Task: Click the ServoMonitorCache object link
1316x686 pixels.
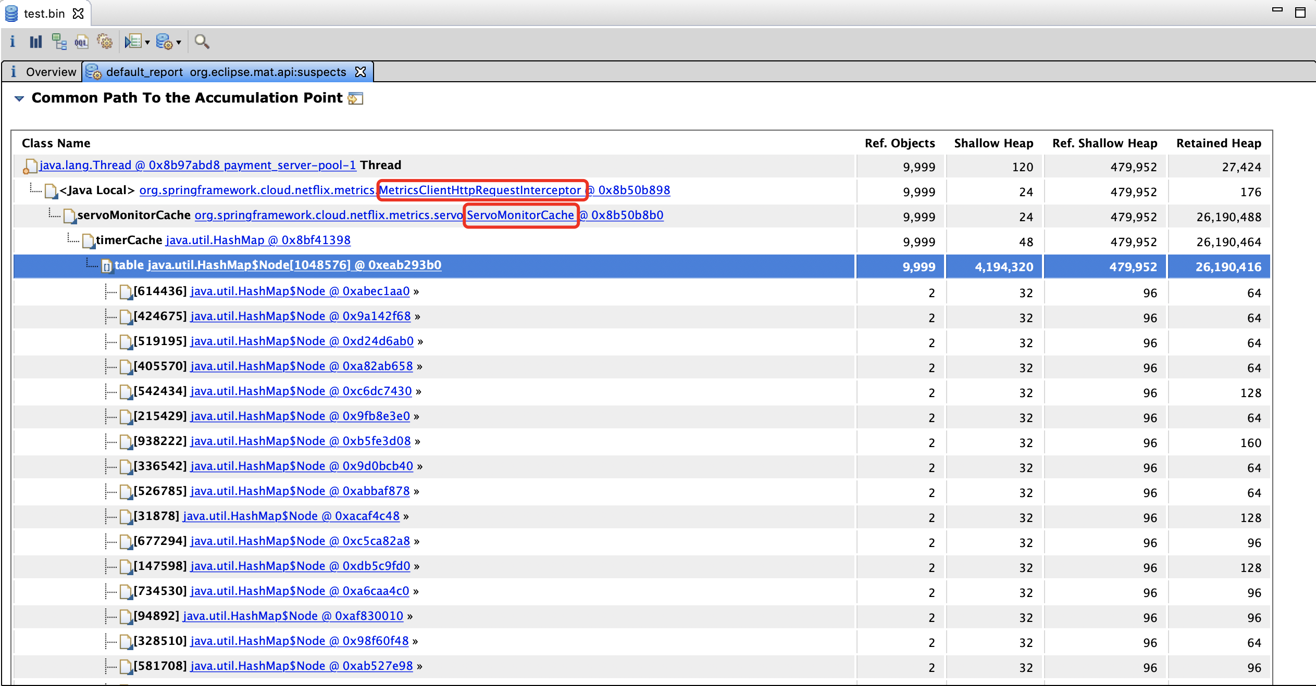Action: [x=520, y=215]
